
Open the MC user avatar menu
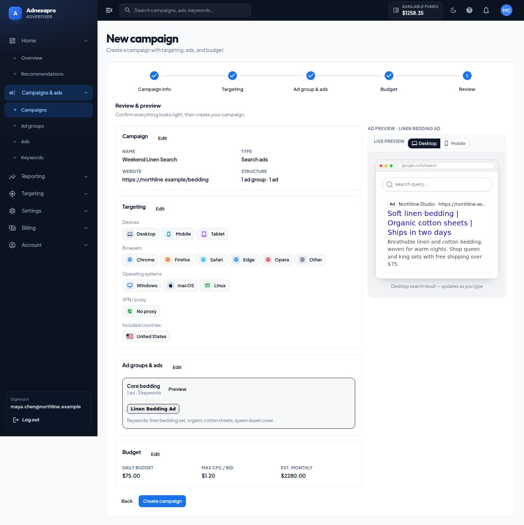click(506, 10)
